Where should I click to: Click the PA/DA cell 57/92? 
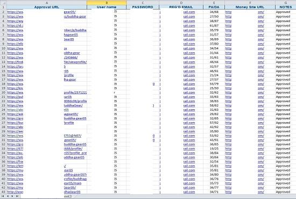click(x=214, y=123)
